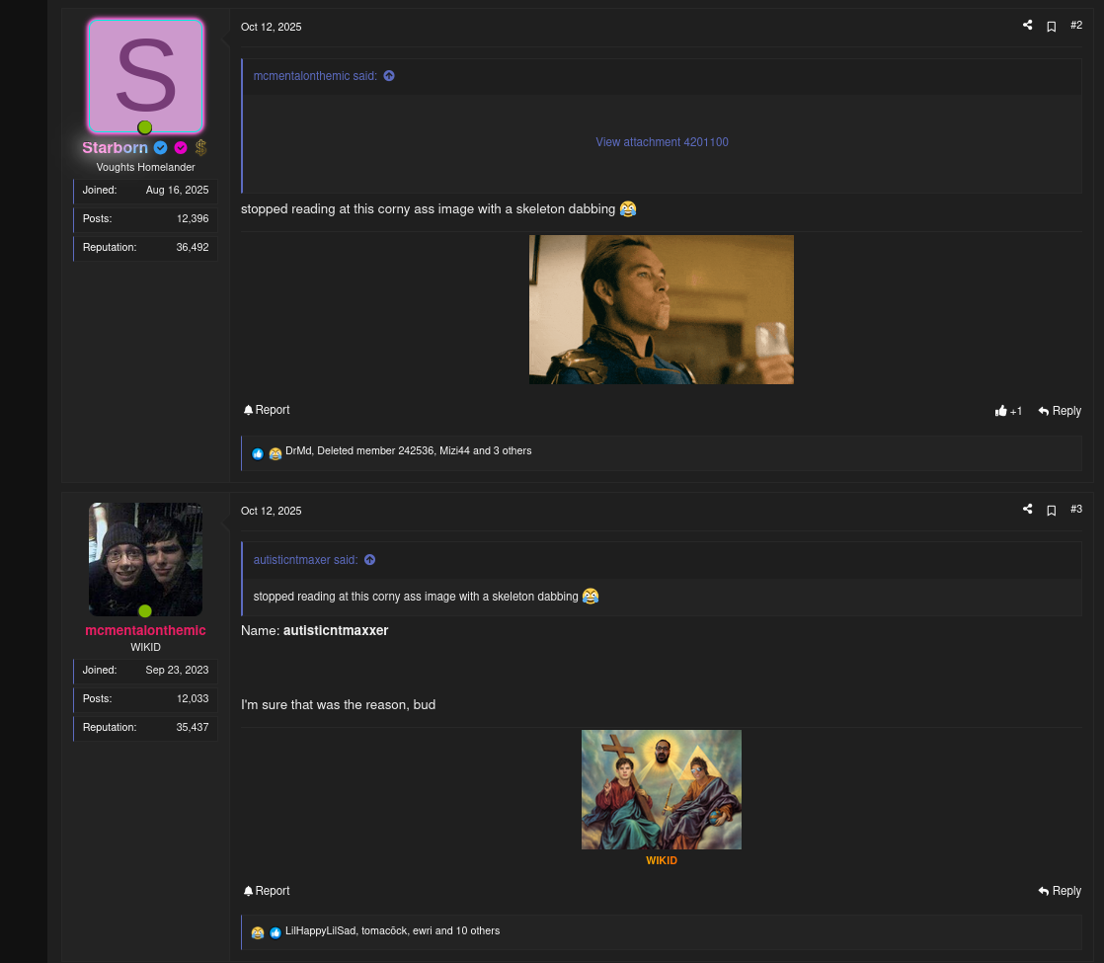Open Starborn's avatar profile
This screenshot has height=963, width=1104.
point(146,75)
